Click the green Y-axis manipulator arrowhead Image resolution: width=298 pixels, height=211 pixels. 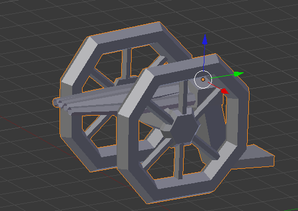(239, 74)
